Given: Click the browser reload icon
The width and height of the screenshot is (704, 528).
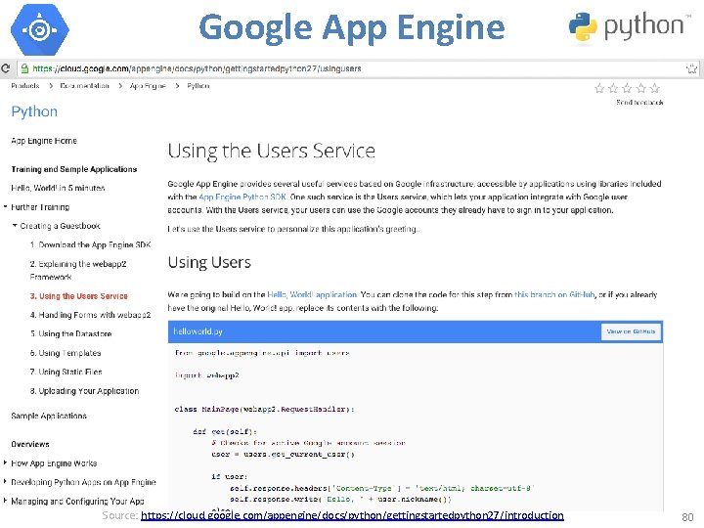Looking at the screenshot, I should (x=6, y=68).
